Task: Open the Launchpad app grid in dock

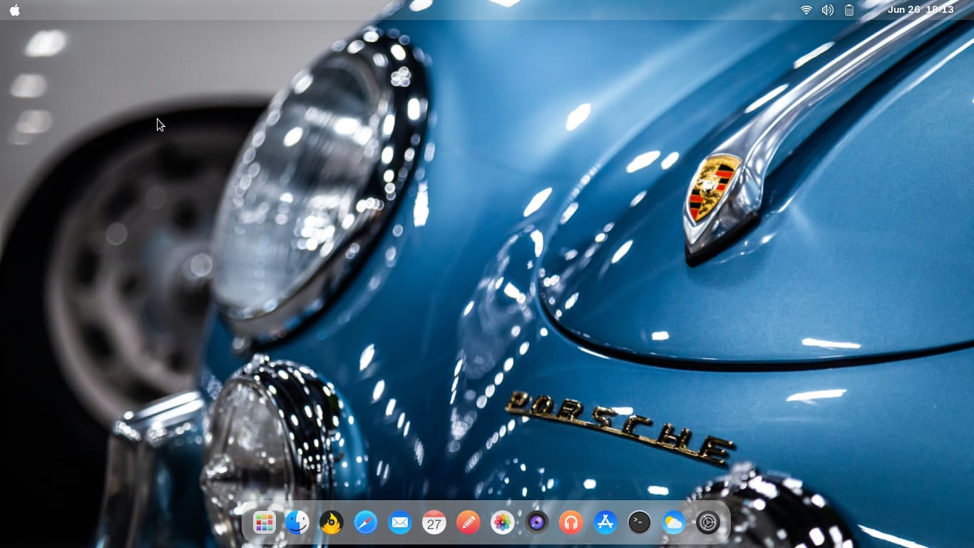Action: click(264, 523)
